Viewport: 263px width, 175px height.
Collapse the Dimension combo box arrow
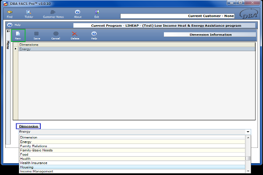248,132
